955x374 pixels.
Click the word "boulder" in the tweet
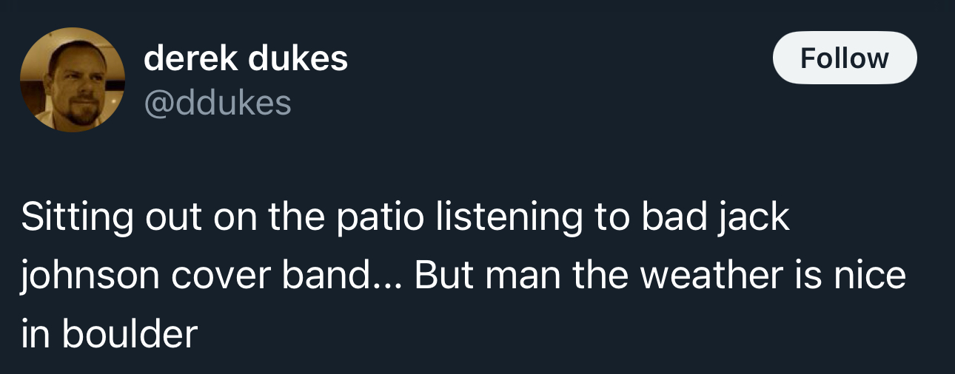[130, 333]
